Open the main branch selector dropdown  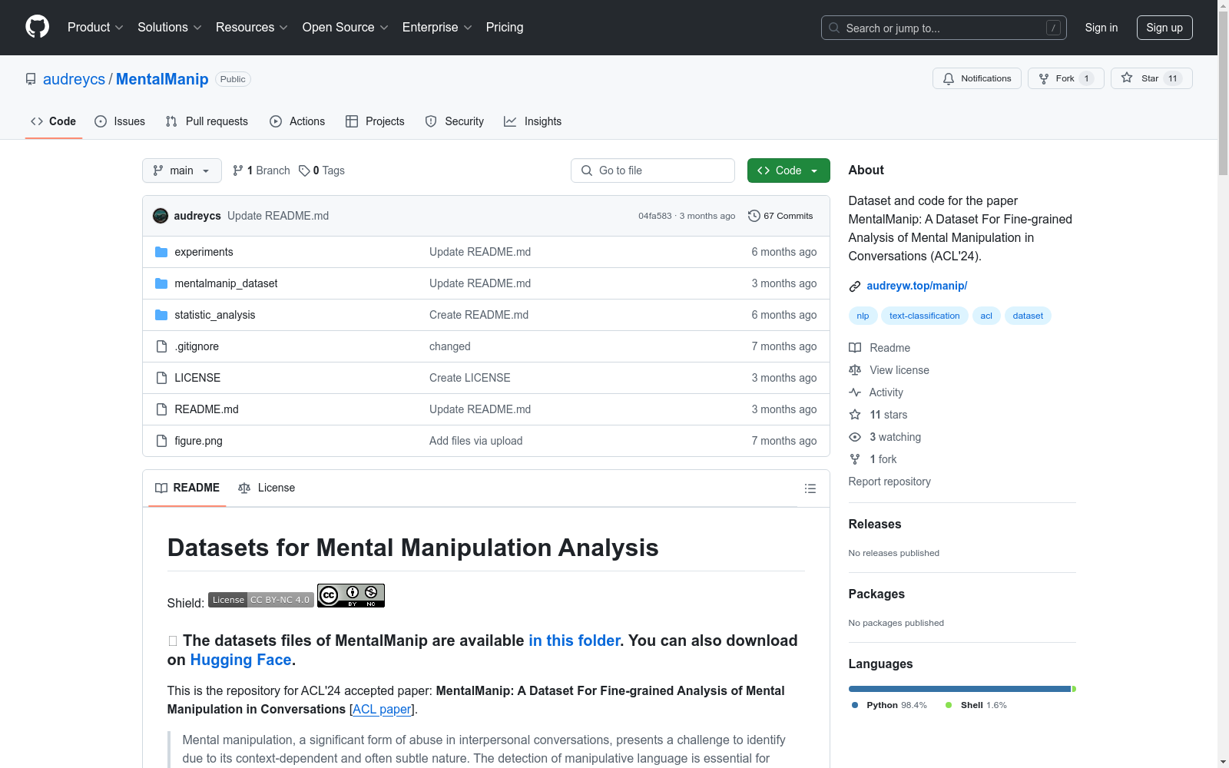click(x=182, y=170)
